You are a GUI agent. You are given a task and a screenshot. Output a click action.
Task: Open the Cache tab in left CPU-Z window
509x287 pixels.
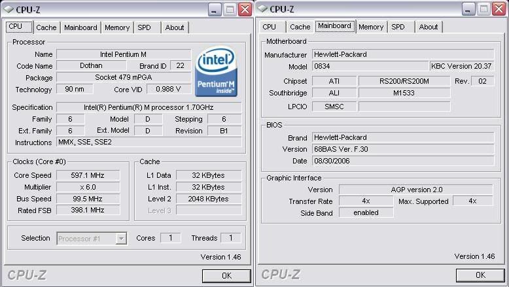(x=46, y=27)
